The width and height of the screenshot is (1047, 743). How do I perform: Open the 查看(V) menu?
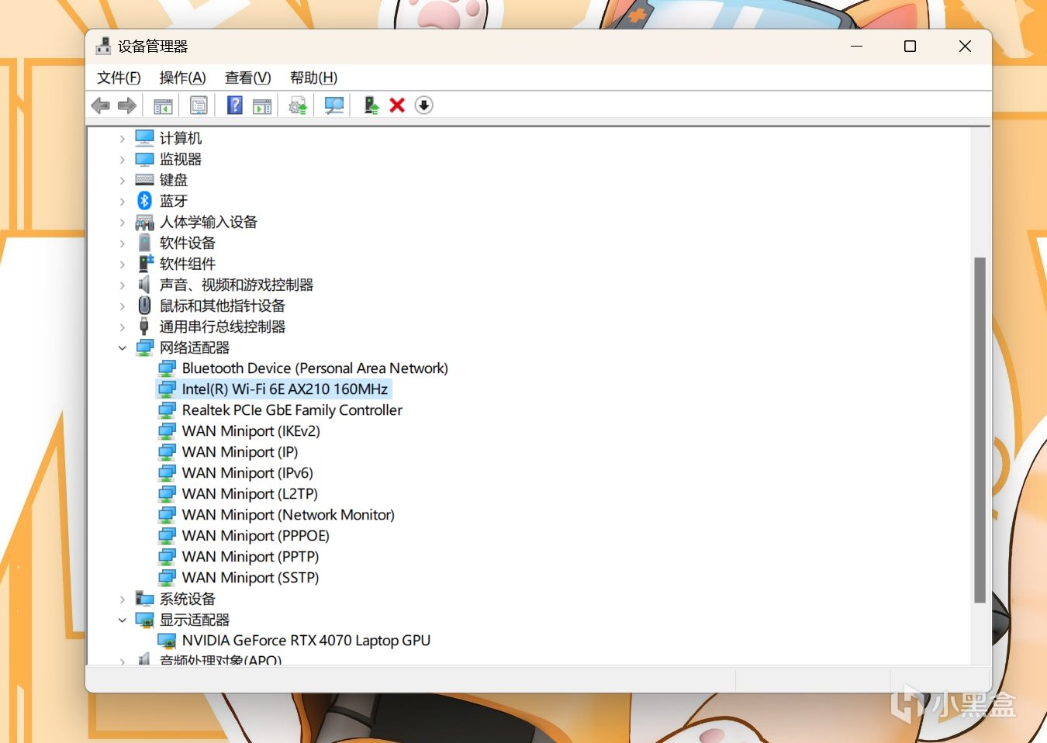click(x=247, y=78)
